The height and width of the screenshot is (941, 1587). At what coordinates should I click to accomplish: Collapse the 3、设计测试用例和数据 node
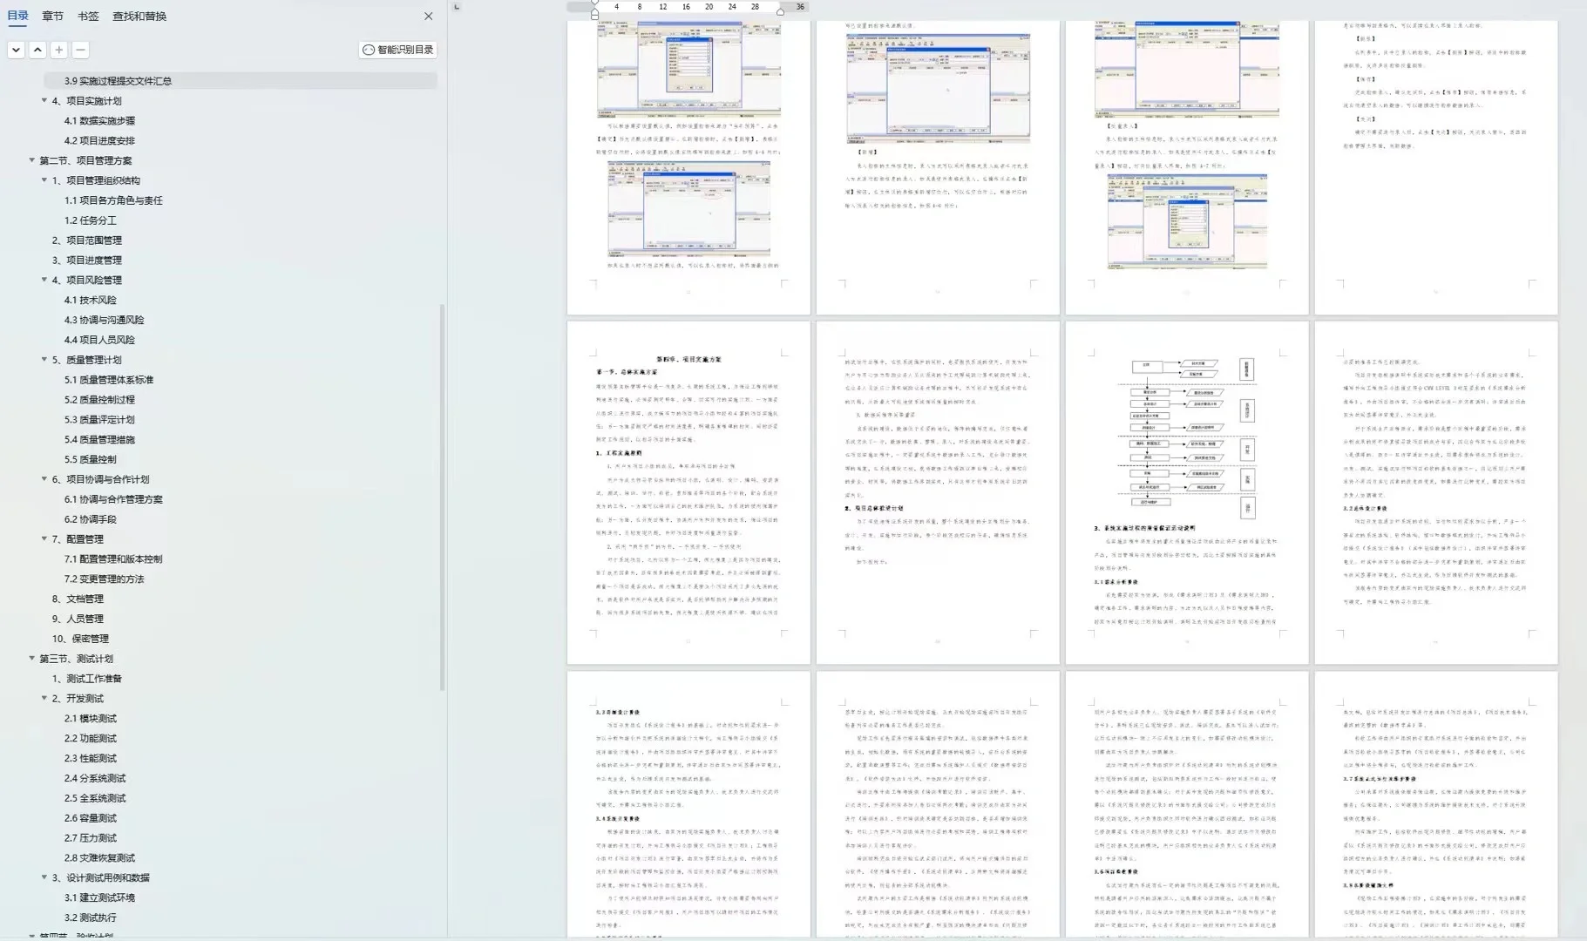(44, 877)
